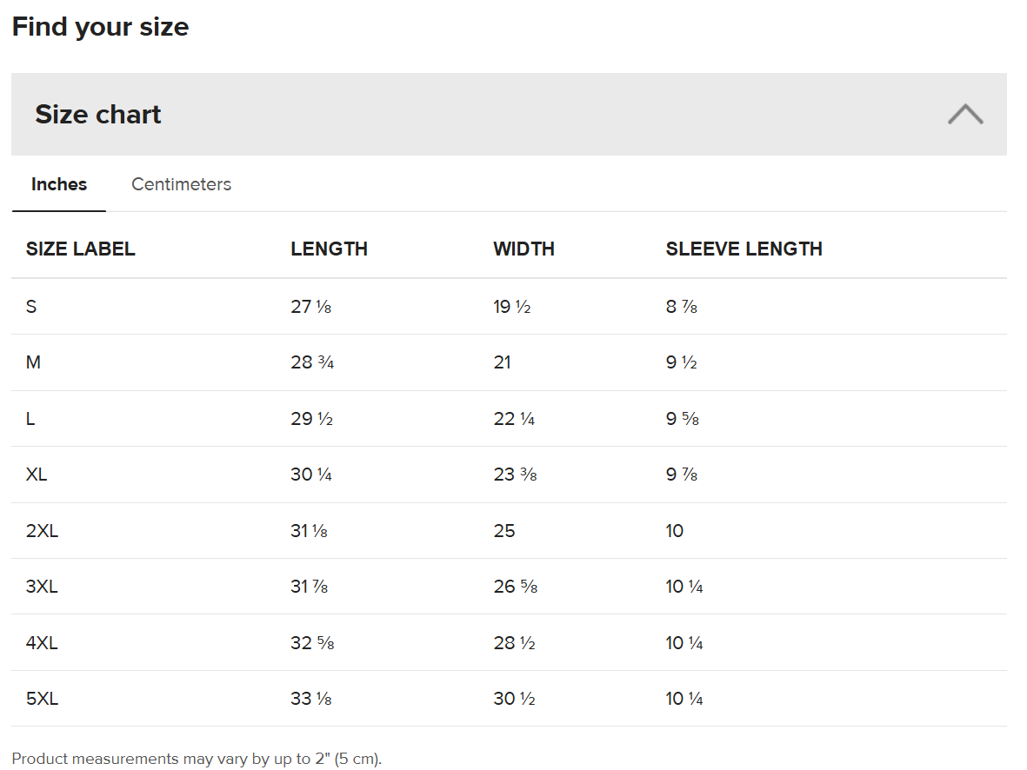The image size is (1027, 770).
Task: Select the L size row label
Action: click(30, 418)
